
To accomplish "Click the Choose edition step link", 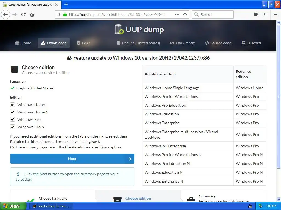I will 138,198.
